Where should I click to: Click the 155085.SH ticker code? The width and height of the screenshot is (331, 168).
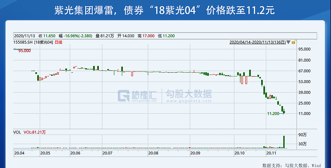[x=23, y=42]
